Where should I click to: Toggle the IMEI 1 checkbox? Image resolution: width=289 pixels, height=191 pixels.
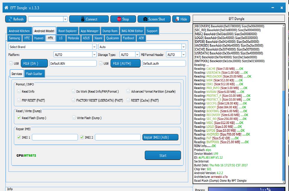[19, 137]
